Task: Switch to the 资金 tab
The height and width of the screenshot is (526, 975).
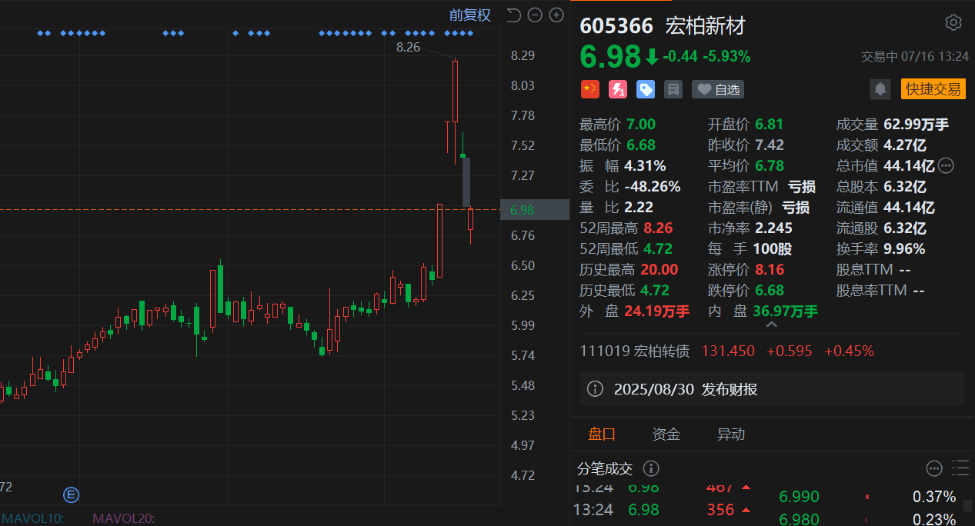Action: click(x=665, y=434)
